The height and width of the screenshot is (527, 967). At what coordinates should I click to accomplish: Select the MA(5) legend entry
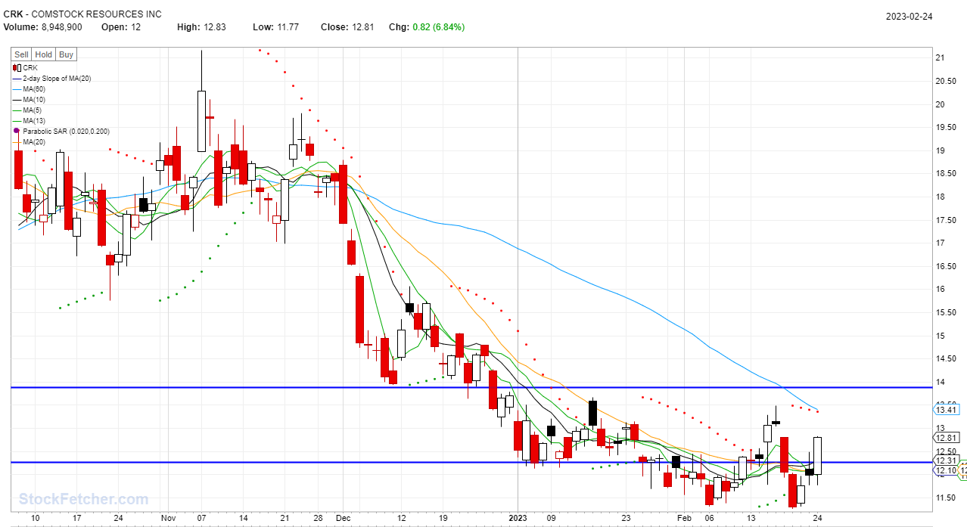click(26, 110)
